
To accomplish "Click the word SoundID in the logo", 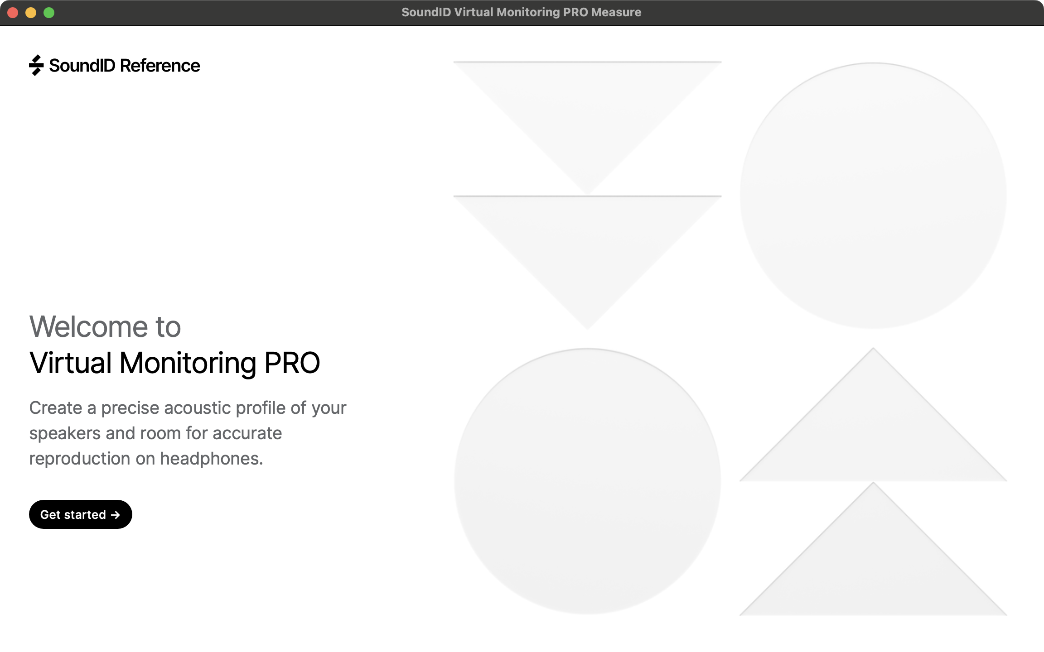I will pyautogui.click(x=82, y=66).
